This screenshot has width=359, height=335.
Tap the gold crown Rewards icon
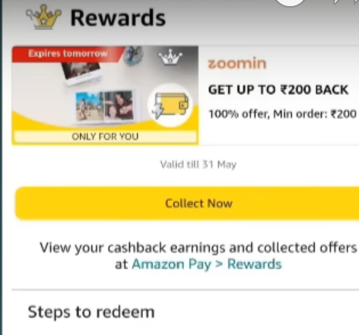click(43, 17)
